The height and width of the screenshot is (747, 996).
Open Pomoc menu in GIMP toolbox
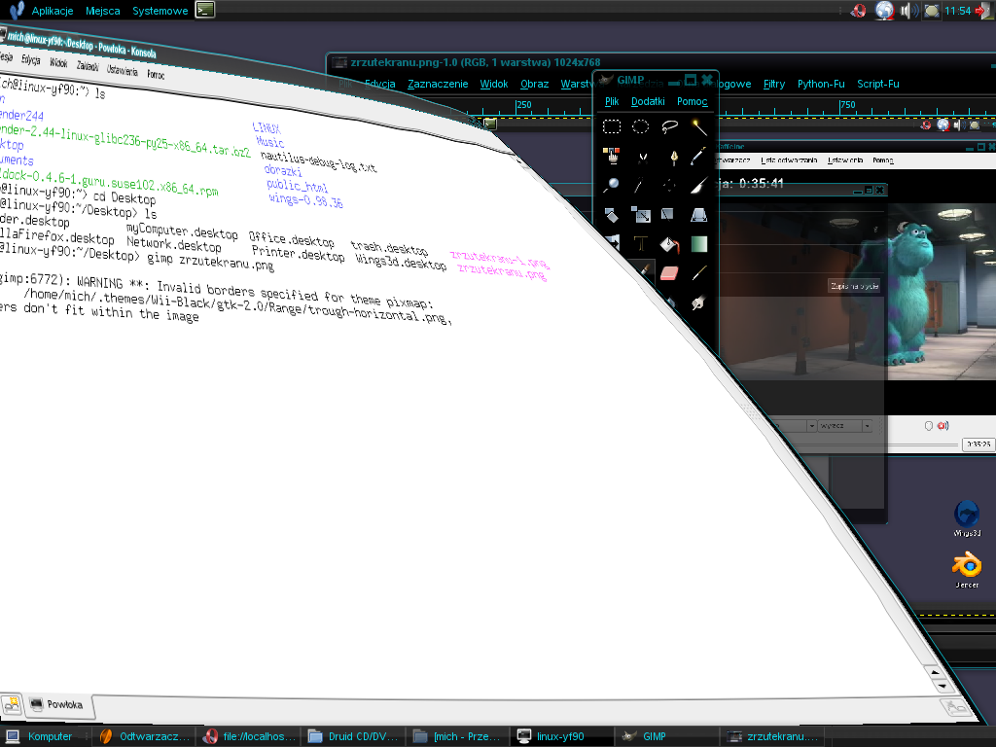tap(692, 101)
